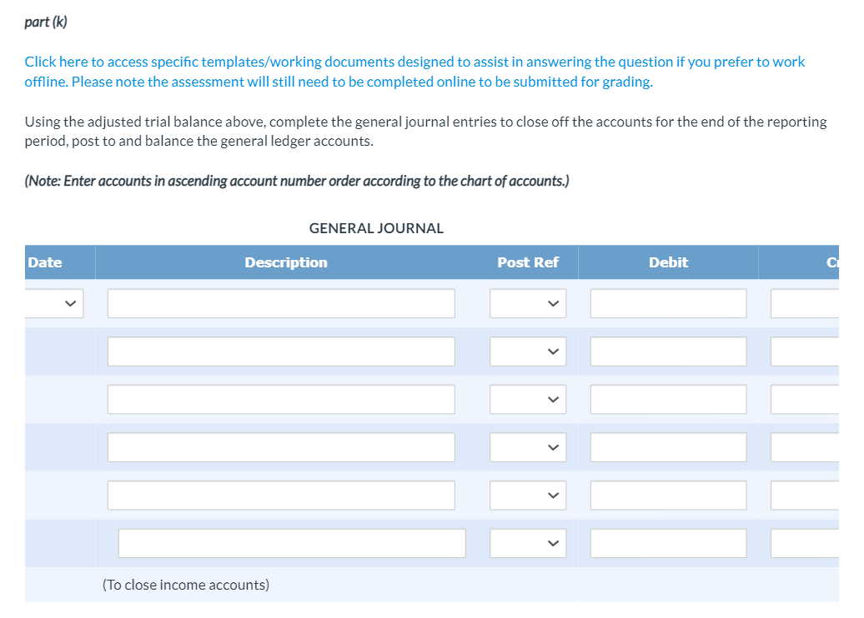The image size is (864, 618).
Task: Click the Description field in row three
Action: click(280, 399)
